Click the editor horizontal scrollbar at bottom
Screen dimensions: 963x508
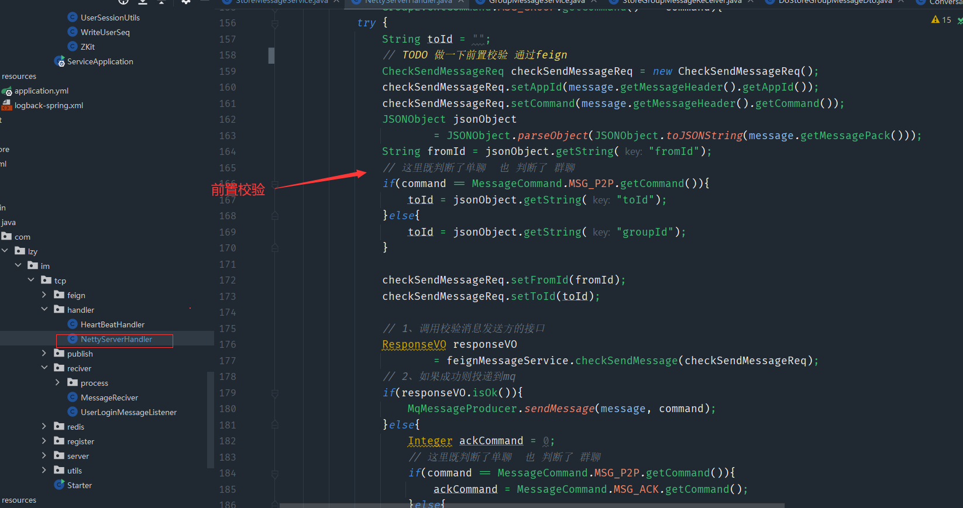pyautogui.click(x=532, y=505)
